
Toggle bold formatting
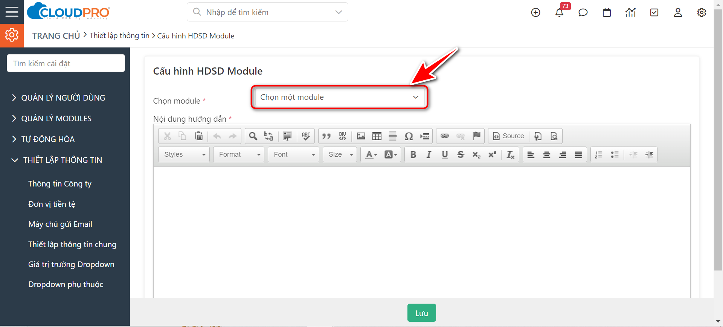click(413, 154)
